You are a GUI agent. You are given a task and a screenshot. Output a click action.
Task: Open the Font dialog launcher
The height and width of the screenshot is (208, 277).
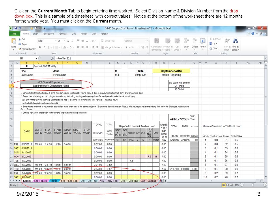[73, 53]
